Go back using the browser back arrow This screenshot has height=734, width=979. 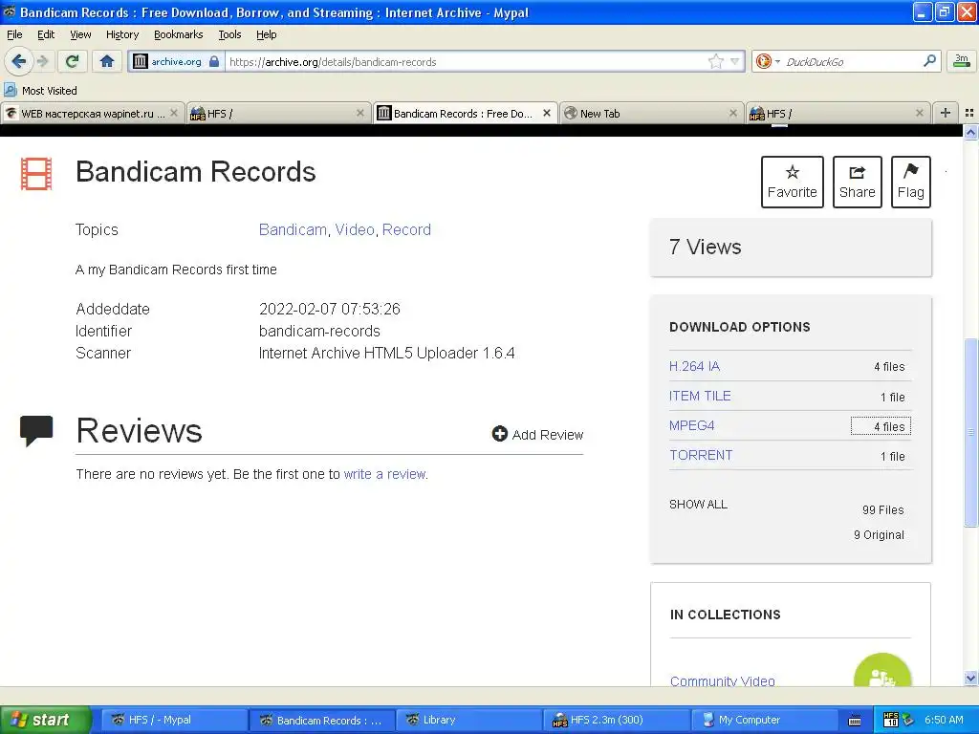[x=18, y=61]
